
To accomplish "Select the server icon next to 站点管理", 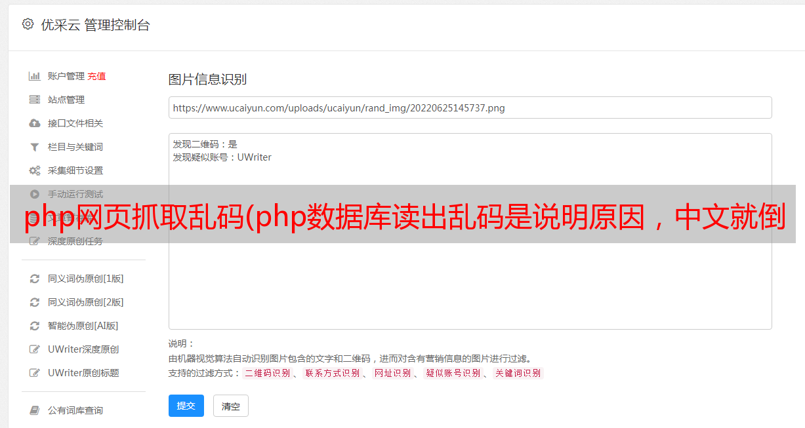I will pos(35,100).
